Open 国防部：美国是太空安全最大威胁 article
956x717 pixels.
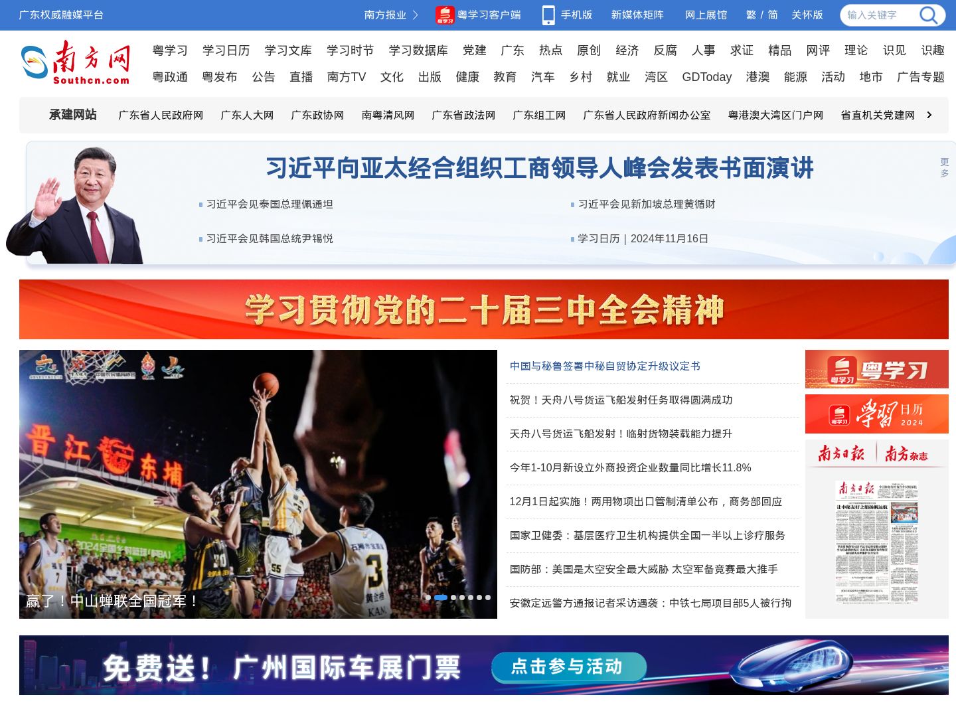[643, 569]
